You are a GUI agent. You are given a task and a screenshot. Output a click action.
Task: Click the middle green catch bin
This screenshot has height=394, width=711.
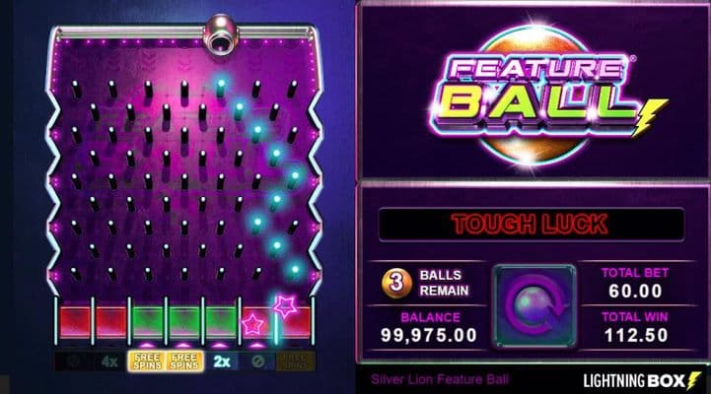(x=184, y=322)
